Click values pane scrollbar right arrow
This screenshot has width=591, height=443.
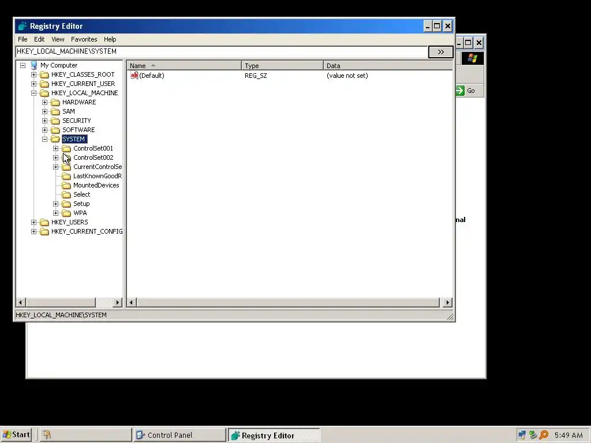(x=447, y=302)
